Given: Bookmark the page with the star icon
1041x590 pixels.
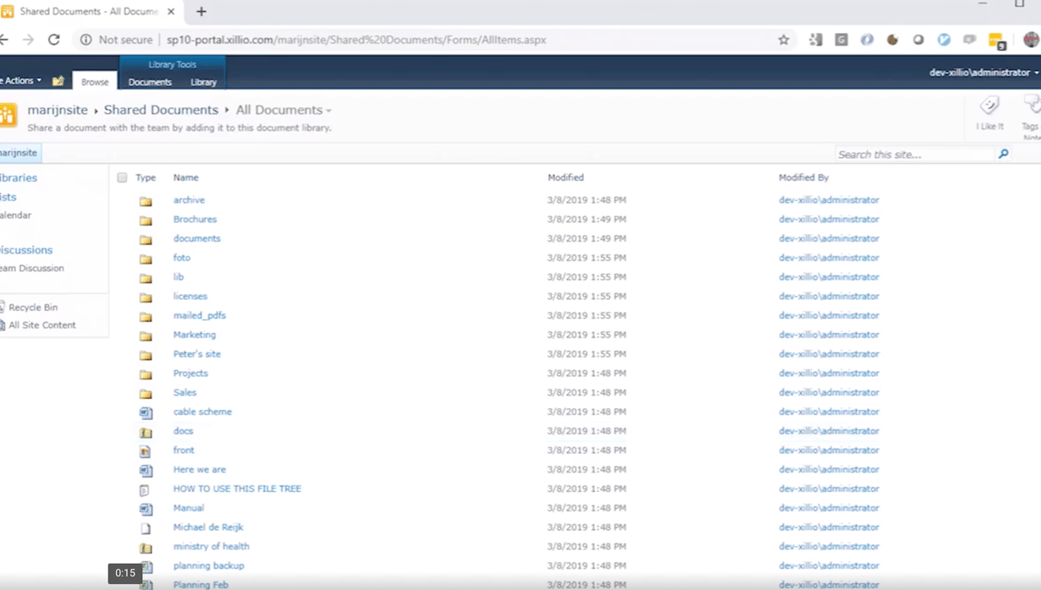Looking at the screenshot, I should (783, 39).
